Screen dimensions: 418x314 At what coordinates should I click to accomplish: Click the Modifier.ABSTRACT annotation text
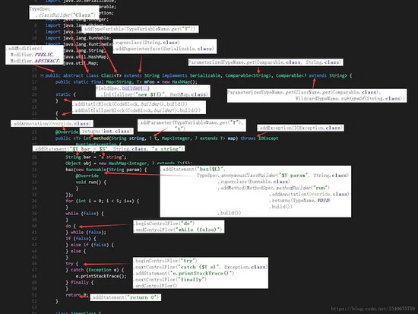[x=35, y=61]
